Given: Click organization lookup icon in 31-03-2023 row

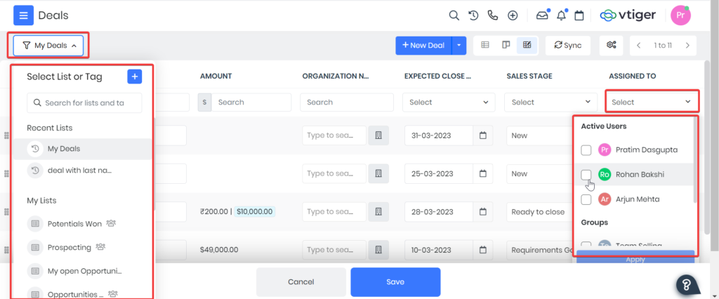Looking at the screenshot, I should pos(378,135).
